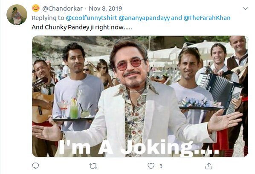Click the like count number 3
The height and width of the screenshot is (174, 255).
coord(161,166)
